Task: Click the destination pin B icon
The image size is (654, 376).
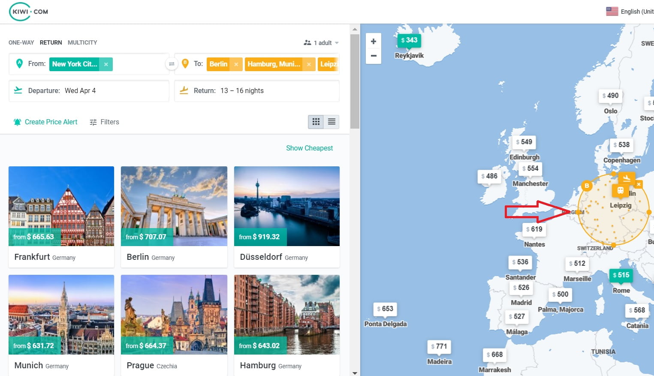Action: coord(185,63)
